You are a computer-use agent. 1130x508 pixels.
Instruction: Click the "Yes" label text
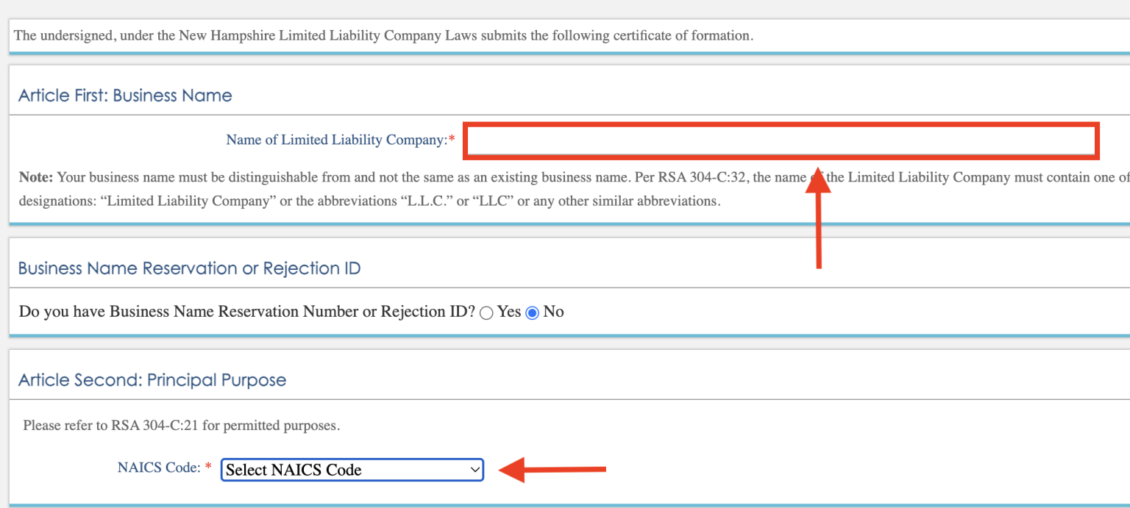point(509,312)
